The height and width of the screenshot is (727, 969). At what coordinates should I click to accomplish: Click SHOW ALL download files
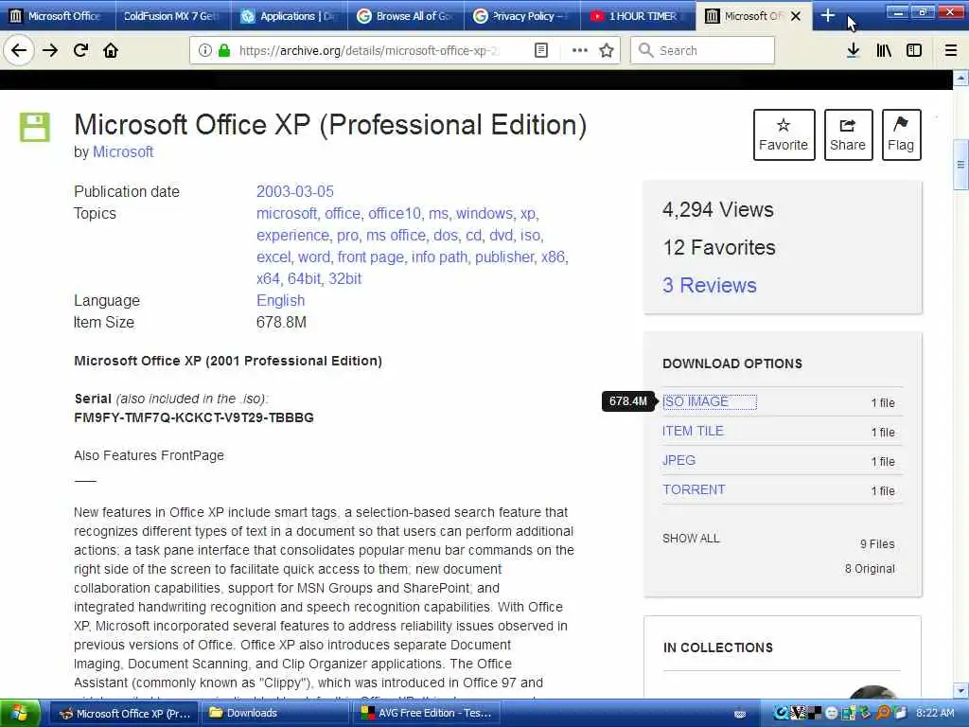691,539
